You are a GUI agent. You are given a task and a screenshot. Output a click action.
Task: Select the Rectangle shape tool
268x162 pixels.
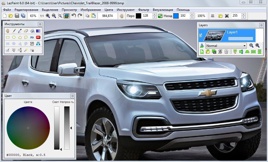7,37
